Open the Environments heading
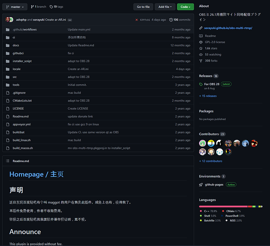Screen dimensions: 270x246 pyautogui.click(x=210, y=176)
